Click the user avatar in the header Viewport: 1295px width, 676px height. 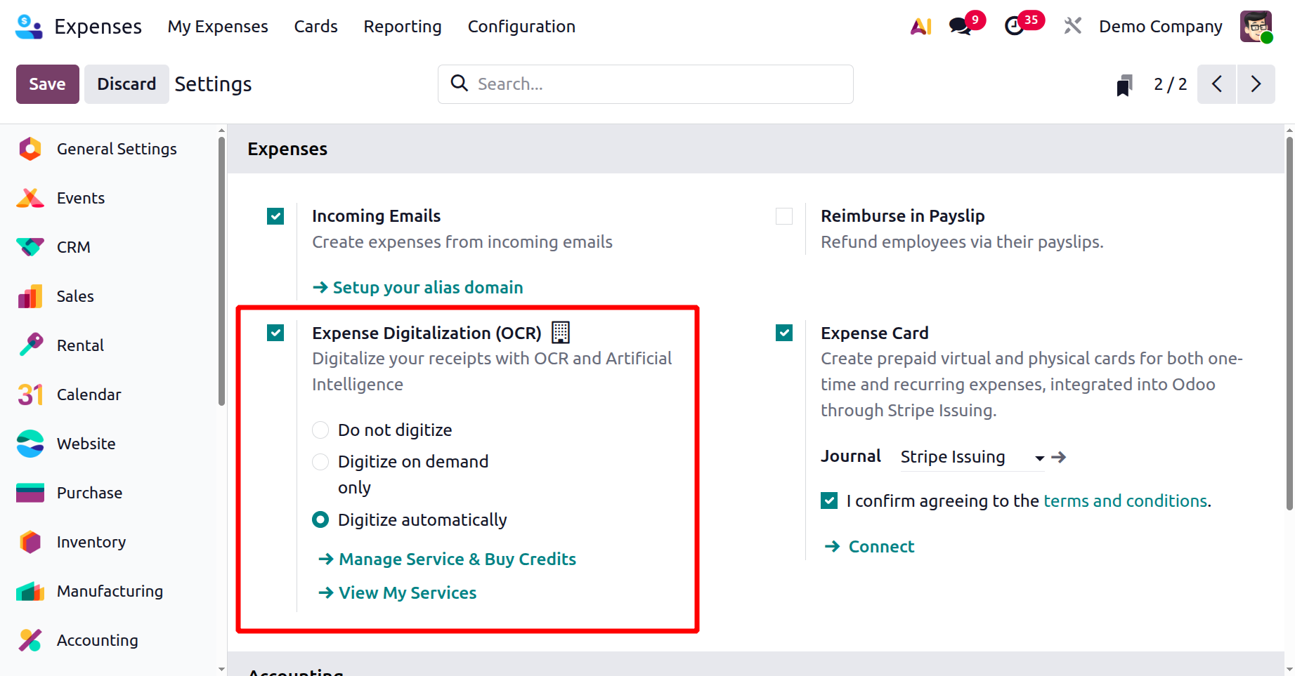coord(1256,27)
